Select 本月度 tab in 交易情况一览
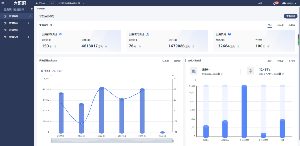Image resolution: width=300 pixels, height=146 pixels. coord(292,25)
